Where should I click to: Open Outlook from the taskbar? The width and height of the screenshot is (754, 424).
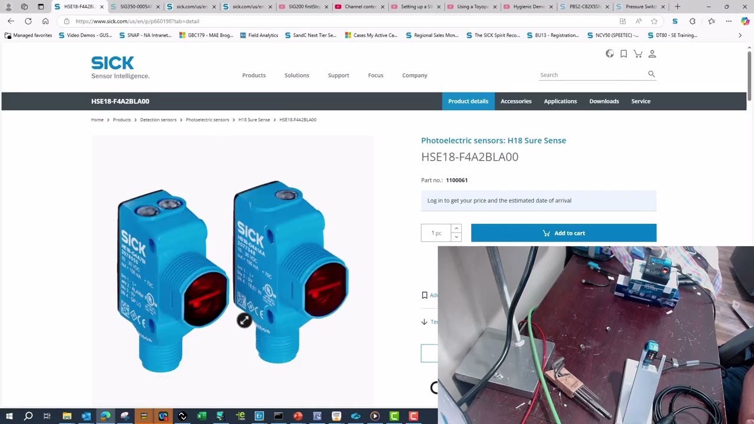coord(86,416)
